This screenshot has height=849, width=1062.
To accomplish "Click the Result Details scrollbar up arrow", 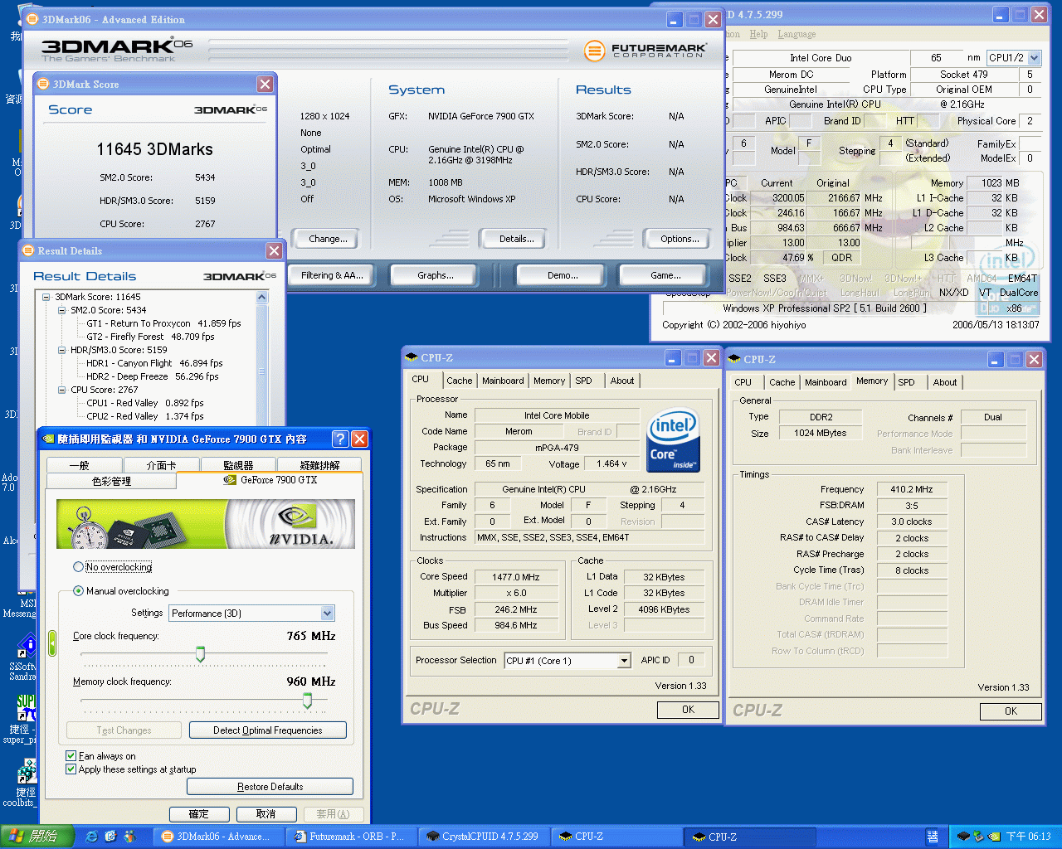I will tap(262, 297).
